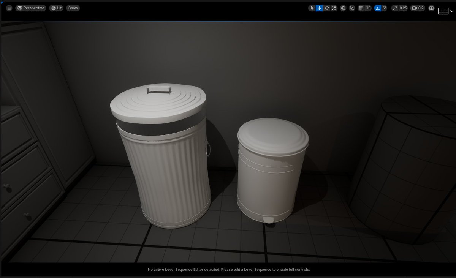Expand the chevron next to layout grid
Viewport: 456px width, 278px height.
(451, 11)
